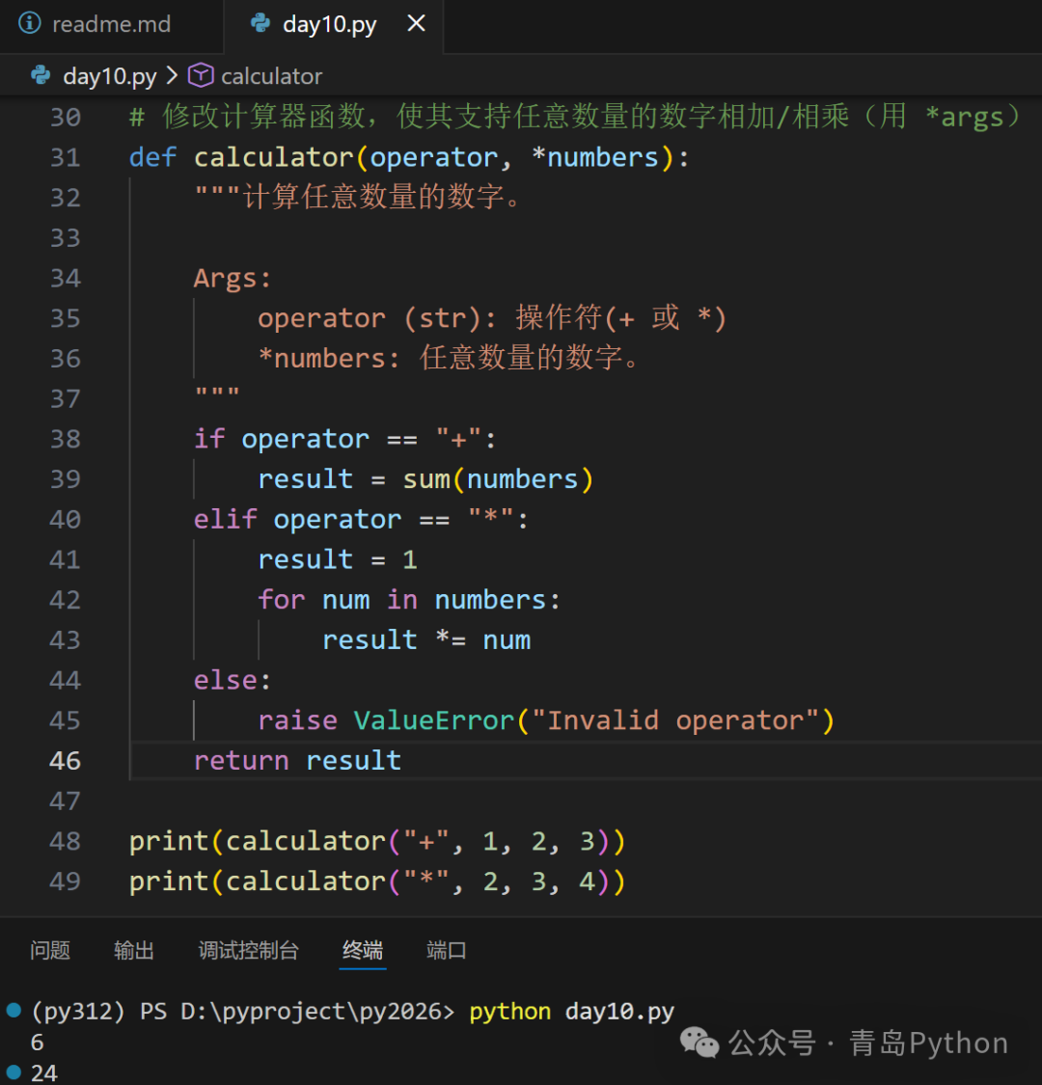
Task: Open the 调试控制台 panel tab
Action: [248, 950]
